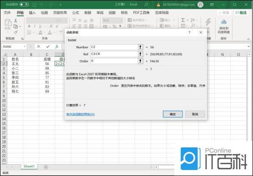Viewport: 253px width, 176px height.
Task: Click column N header
Action: 223,55
